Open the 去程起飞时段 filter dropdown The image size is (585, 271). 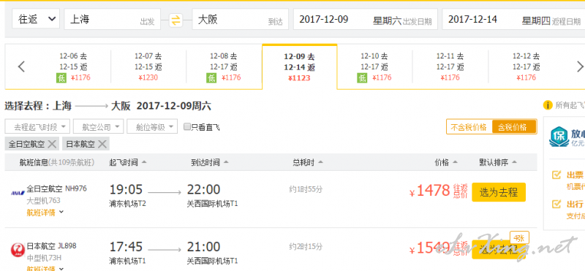click(37, 127)
